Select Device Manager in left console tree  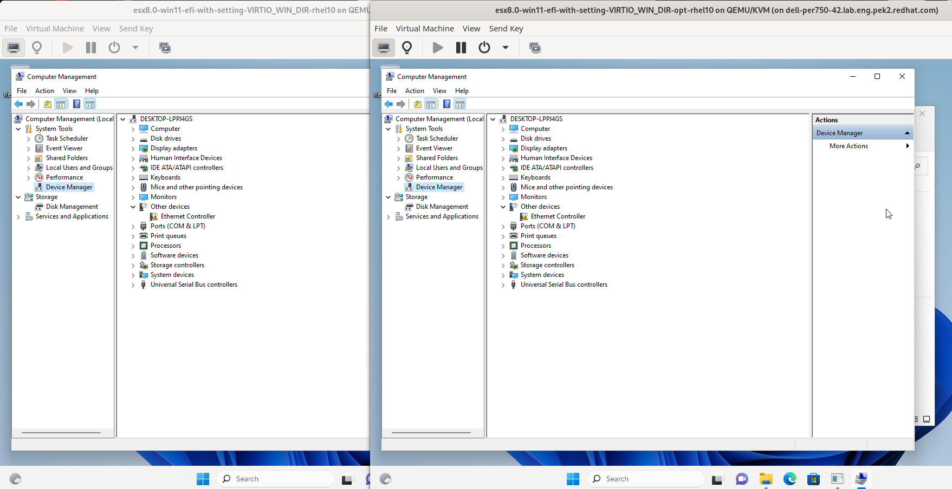tap(69, 187)
